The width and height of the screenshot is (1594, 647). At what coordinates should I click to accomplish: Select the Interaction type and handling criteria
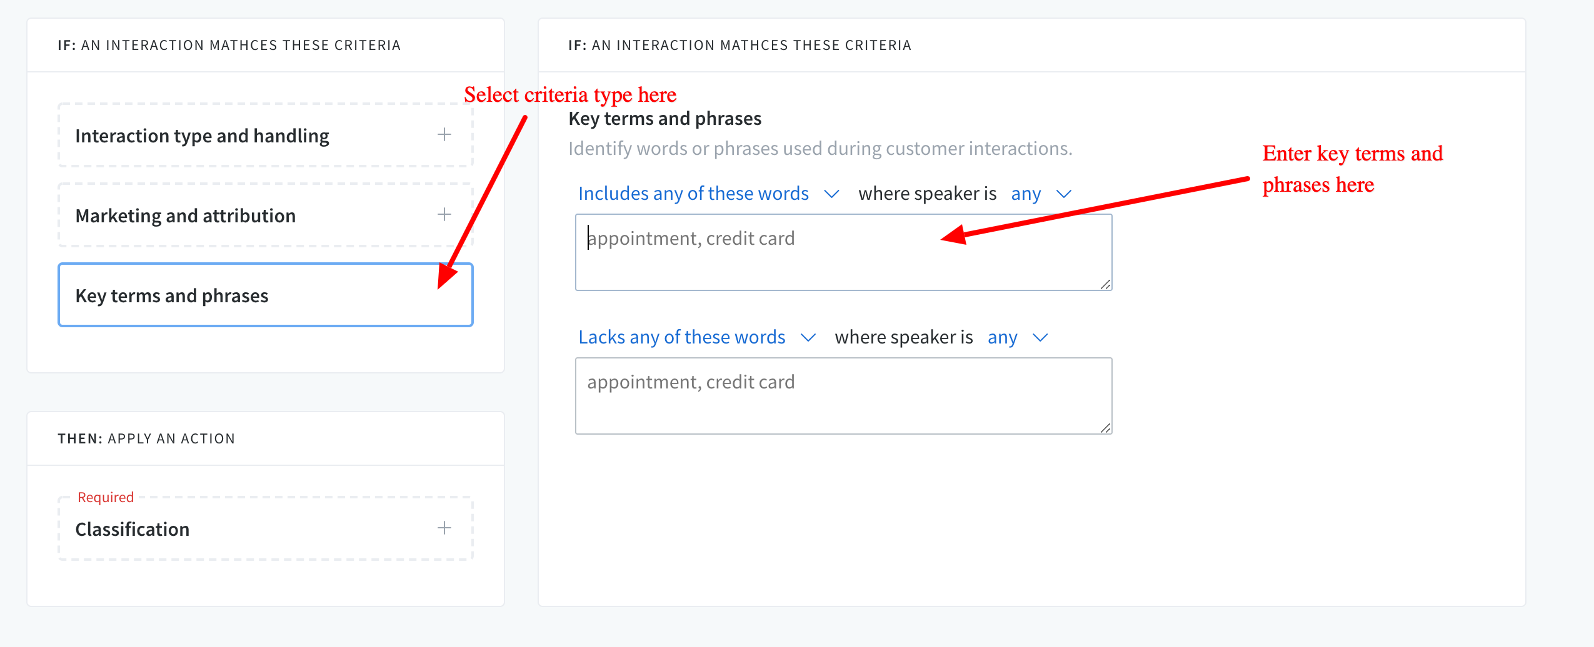coord(202,136)
